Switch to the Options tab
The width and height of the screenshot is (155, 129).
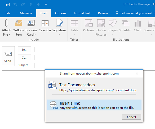click(61, 13)
